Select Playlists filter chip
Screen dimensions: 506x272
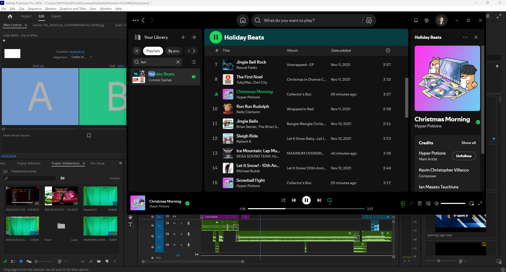(x=153, y=51)
